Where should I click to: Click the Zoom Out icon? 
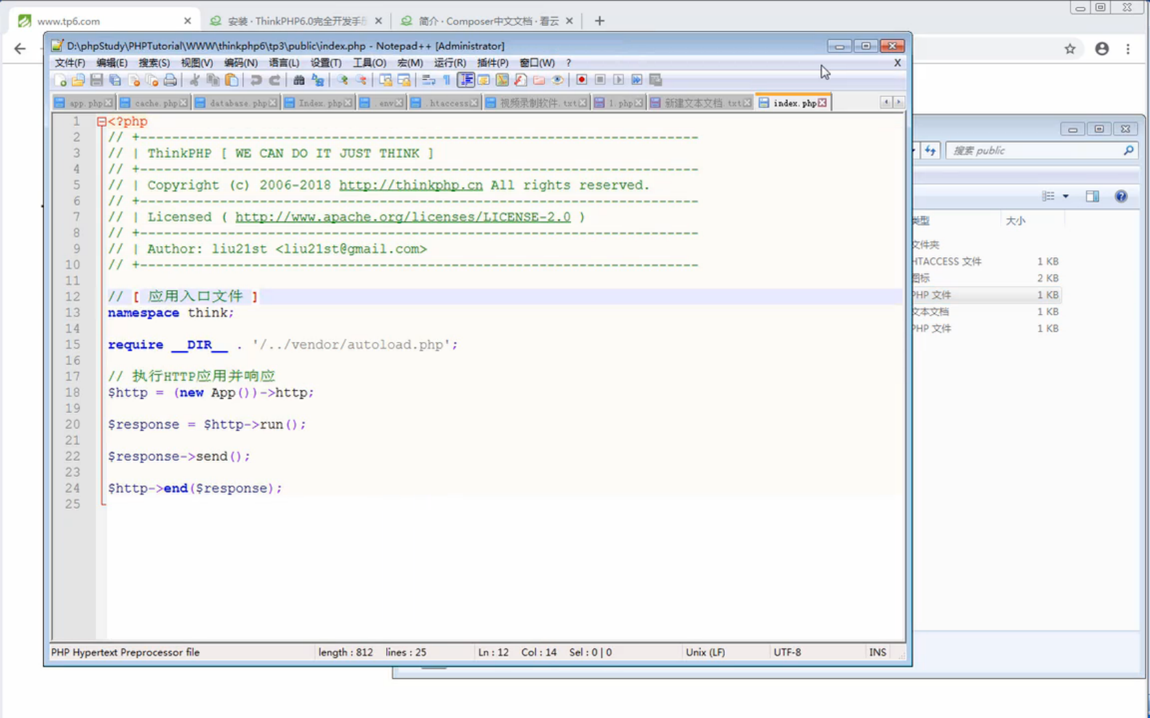pos(360,80)
